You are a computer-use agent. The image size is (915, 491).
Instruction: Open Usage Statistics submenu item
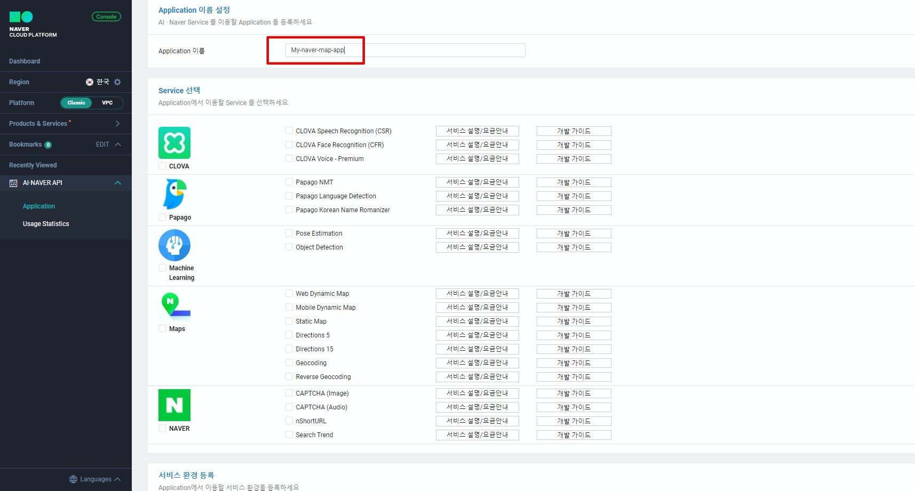(x=46, y=224)
